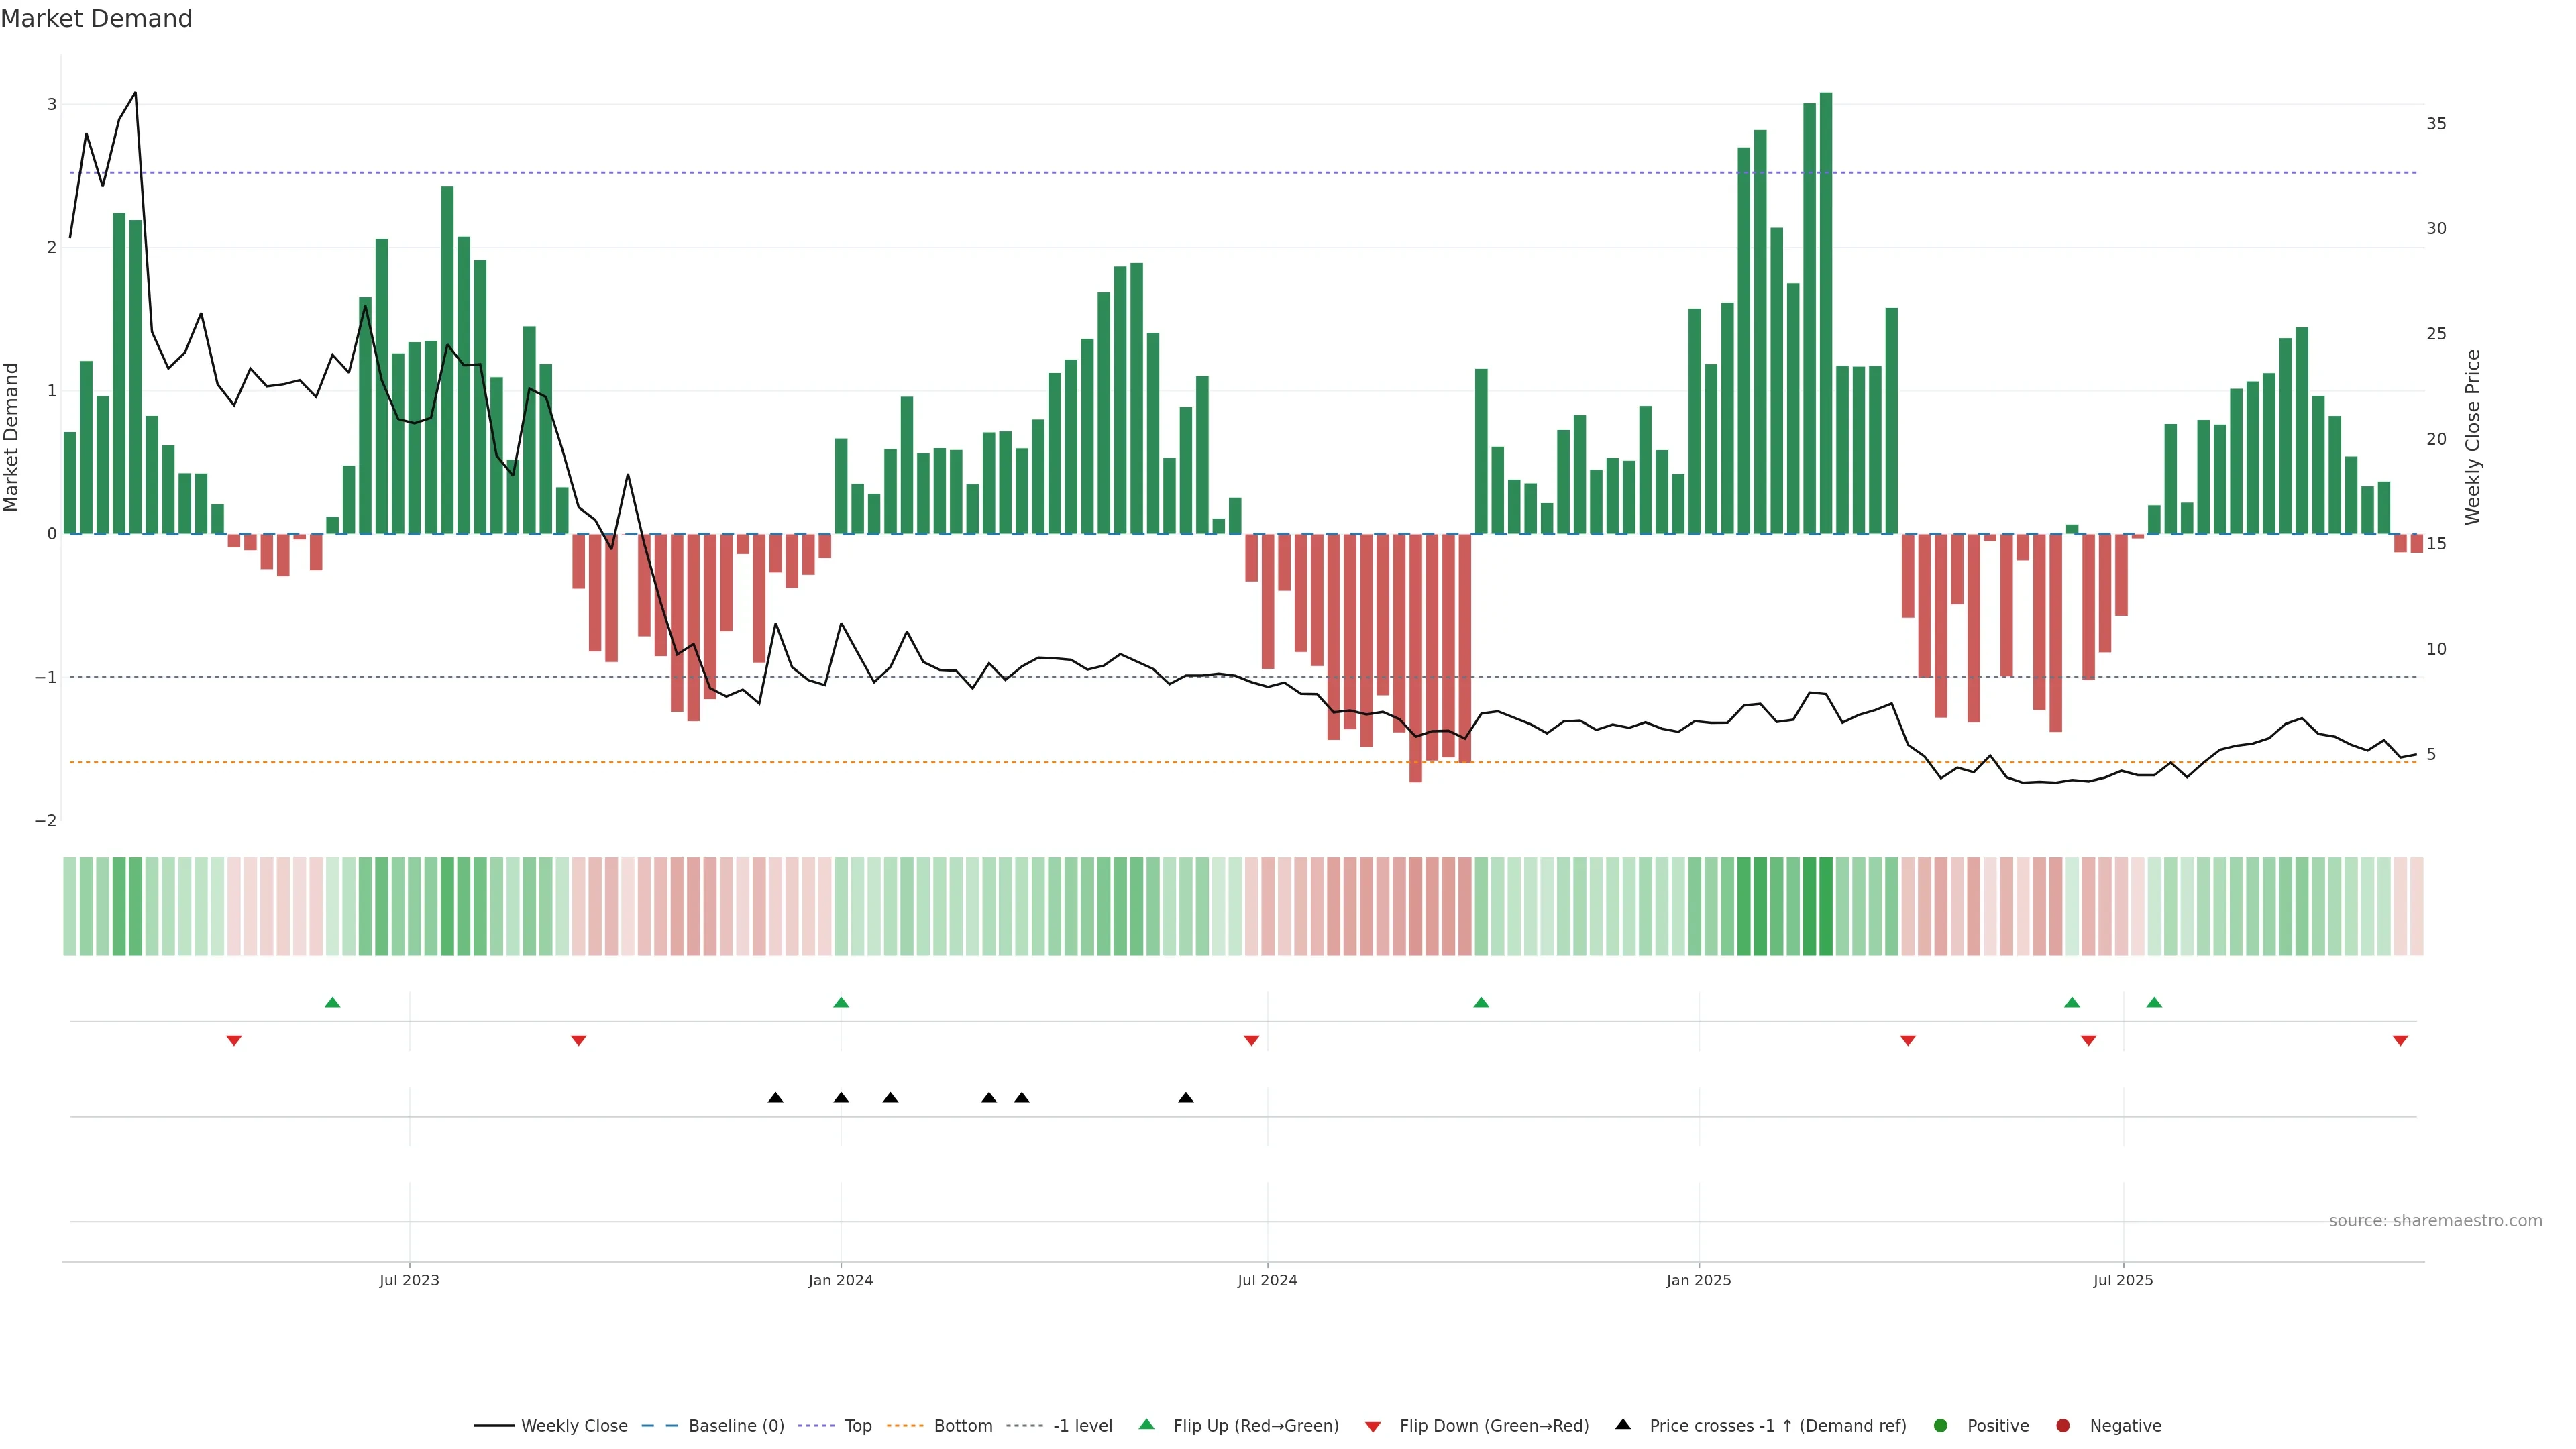Screen dimensions: 2576x1449
Task: Click the Jan 2025 x-axis label
Action: 1698,1280
